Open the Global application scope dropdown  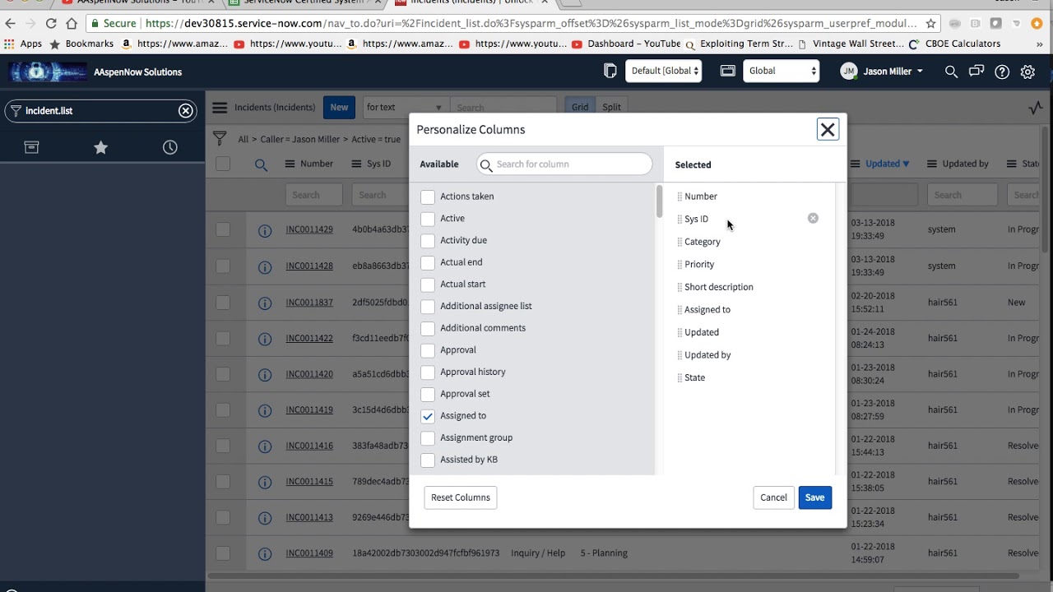[x=781, y=71]
